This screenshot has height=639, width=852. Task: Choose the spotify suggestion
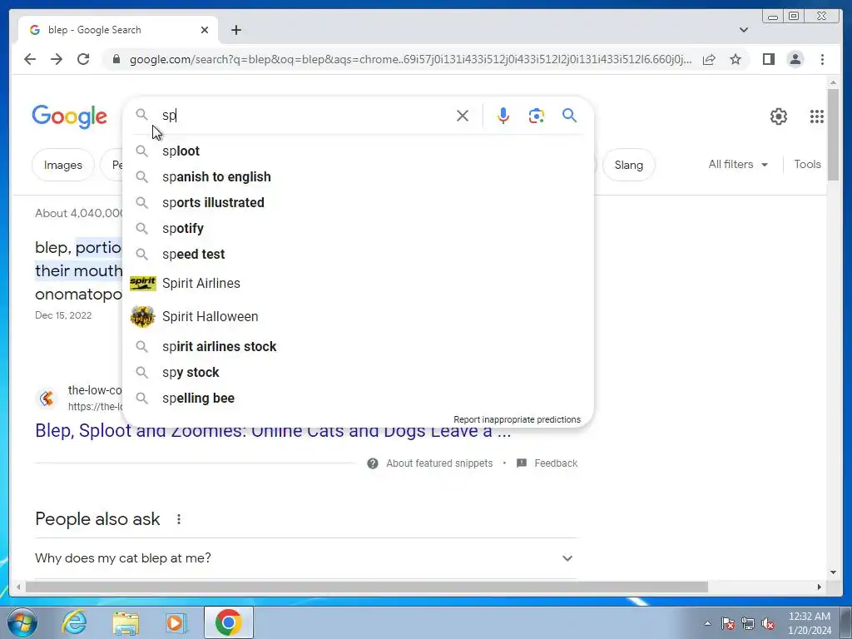(359, 228)
